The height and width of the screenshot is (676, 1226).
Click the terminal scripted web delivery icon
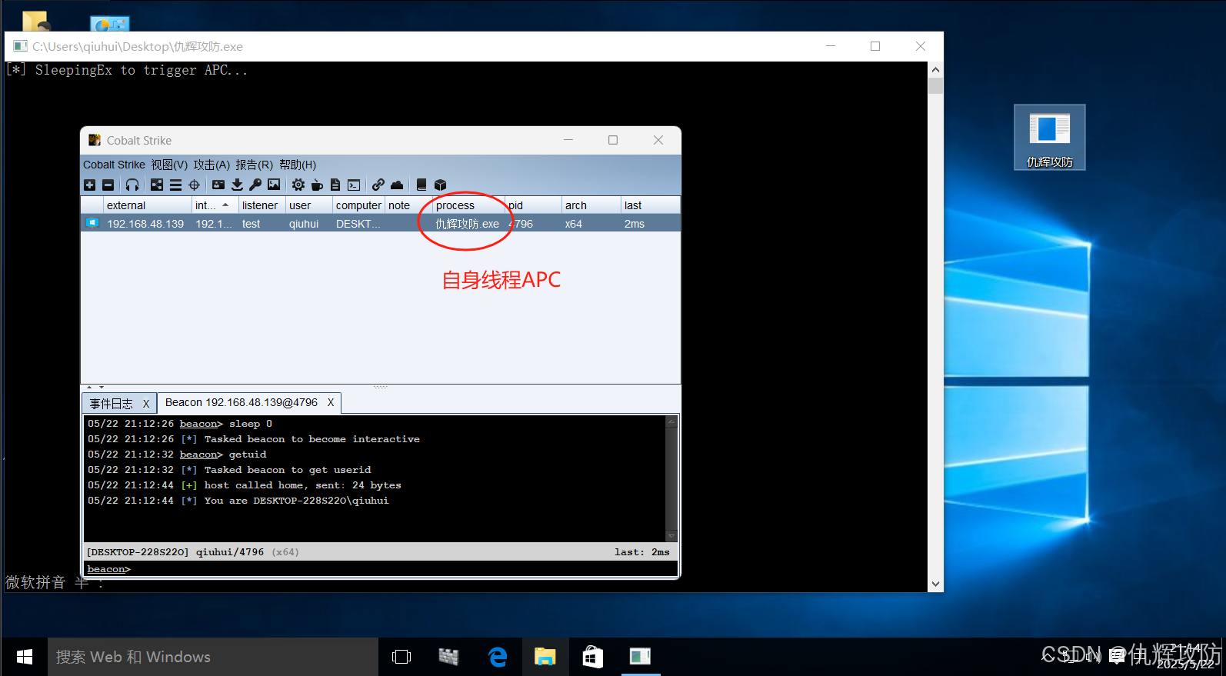pyautogui.click(x=354, y=185)
